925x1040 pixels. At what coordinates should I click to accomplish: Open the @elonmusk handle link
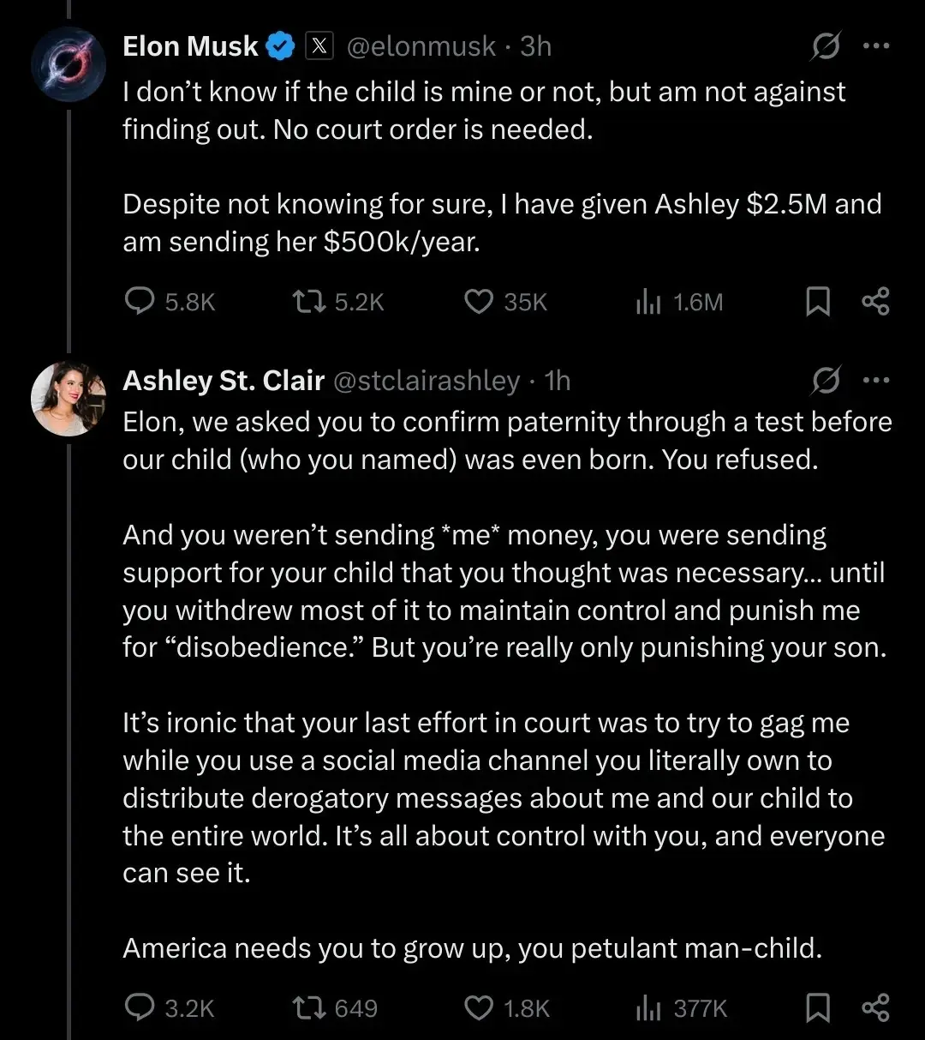(421, 46)
